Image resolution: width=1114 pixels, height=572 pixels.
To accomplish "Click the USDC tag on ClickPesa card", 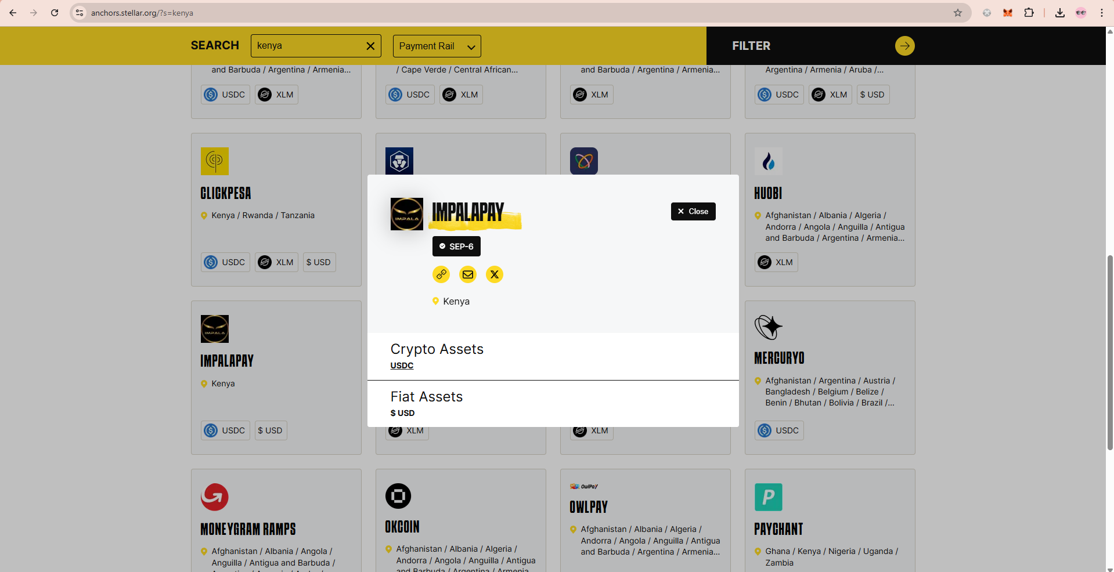I will (225, 262).
